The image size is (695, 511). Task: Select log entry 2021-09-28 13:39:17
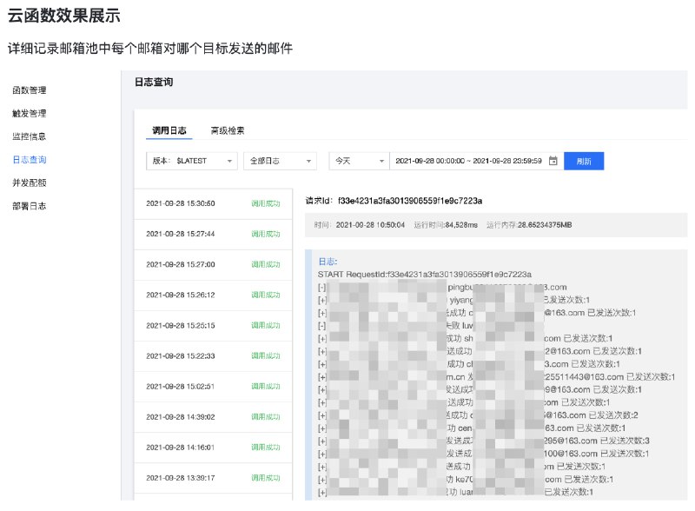click(213, 478)
